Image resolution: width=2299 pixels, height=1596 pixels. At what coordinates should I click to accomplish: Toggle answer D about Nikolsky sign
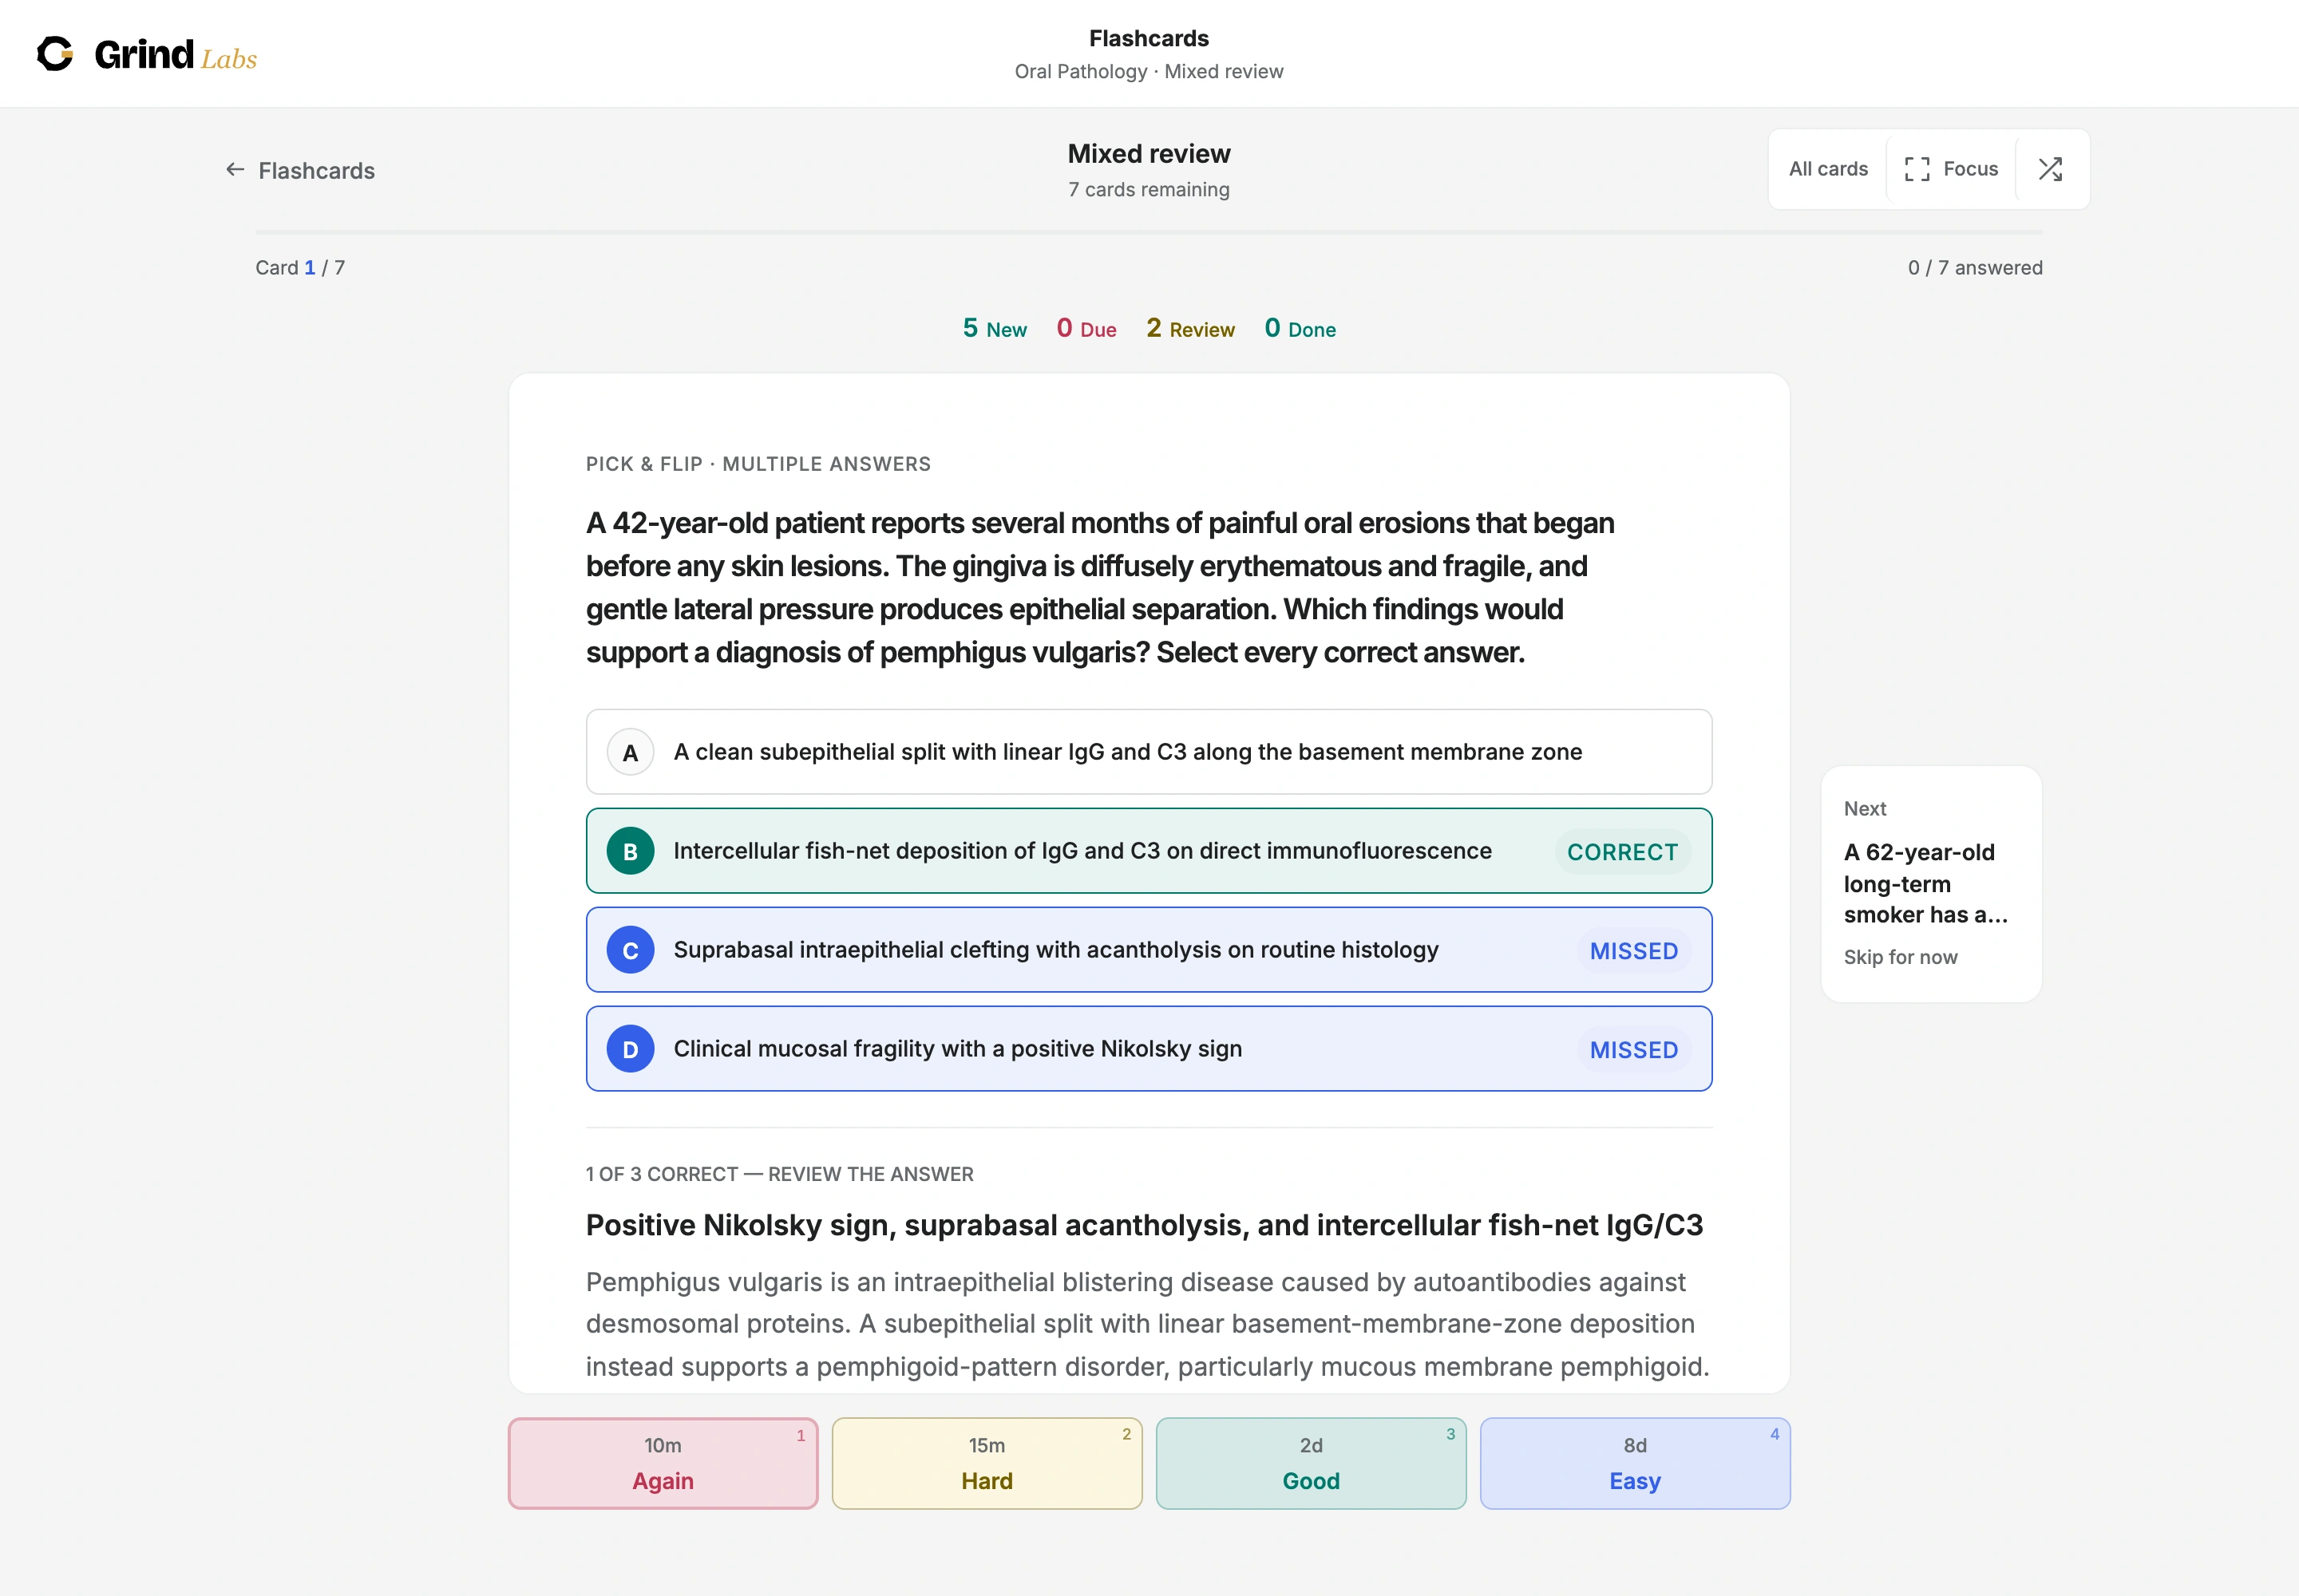[x=1149, y=1049]
